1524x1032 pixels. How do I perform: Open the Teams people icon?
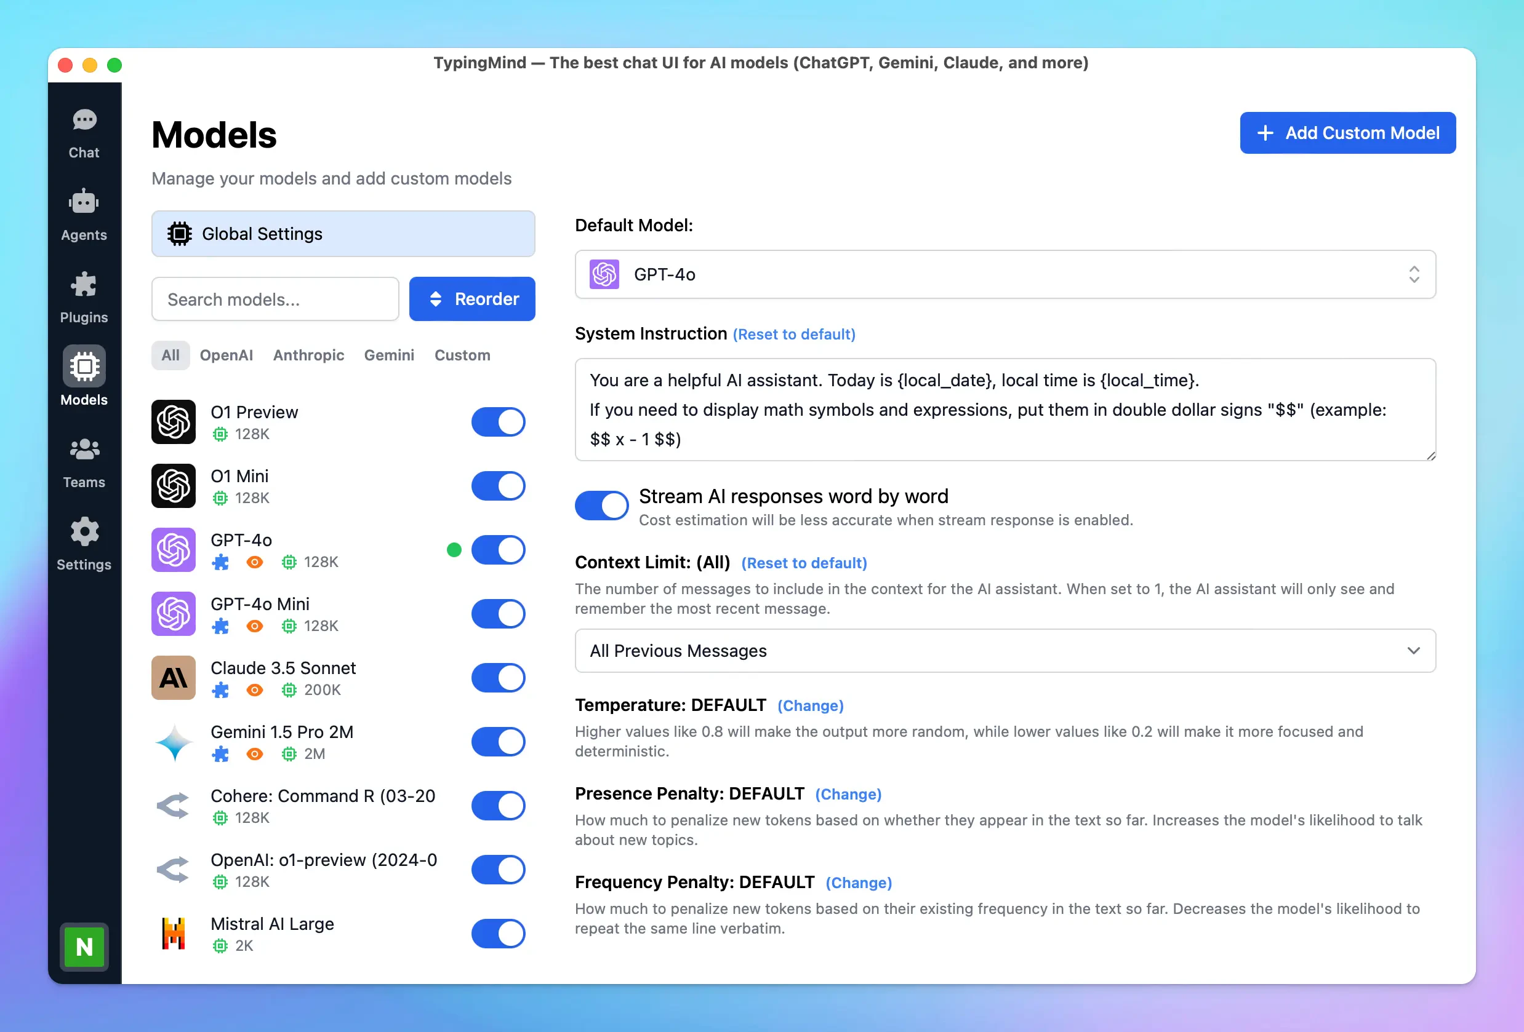84,450
